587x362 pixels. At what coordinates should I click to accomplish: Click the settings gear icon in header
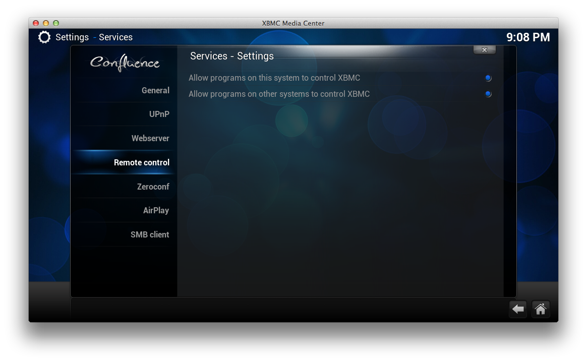pyautogui.click(x=44, y=37)
